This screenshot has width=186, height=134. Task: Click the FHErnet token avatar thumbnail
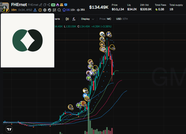tap(5, 6)
